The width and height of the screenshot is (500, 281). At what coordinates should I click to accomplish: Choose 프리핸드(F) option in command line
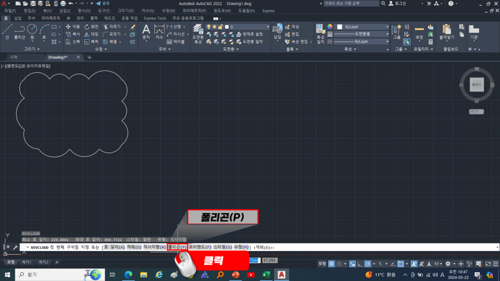pyautogui.click(x=200, y=247)
